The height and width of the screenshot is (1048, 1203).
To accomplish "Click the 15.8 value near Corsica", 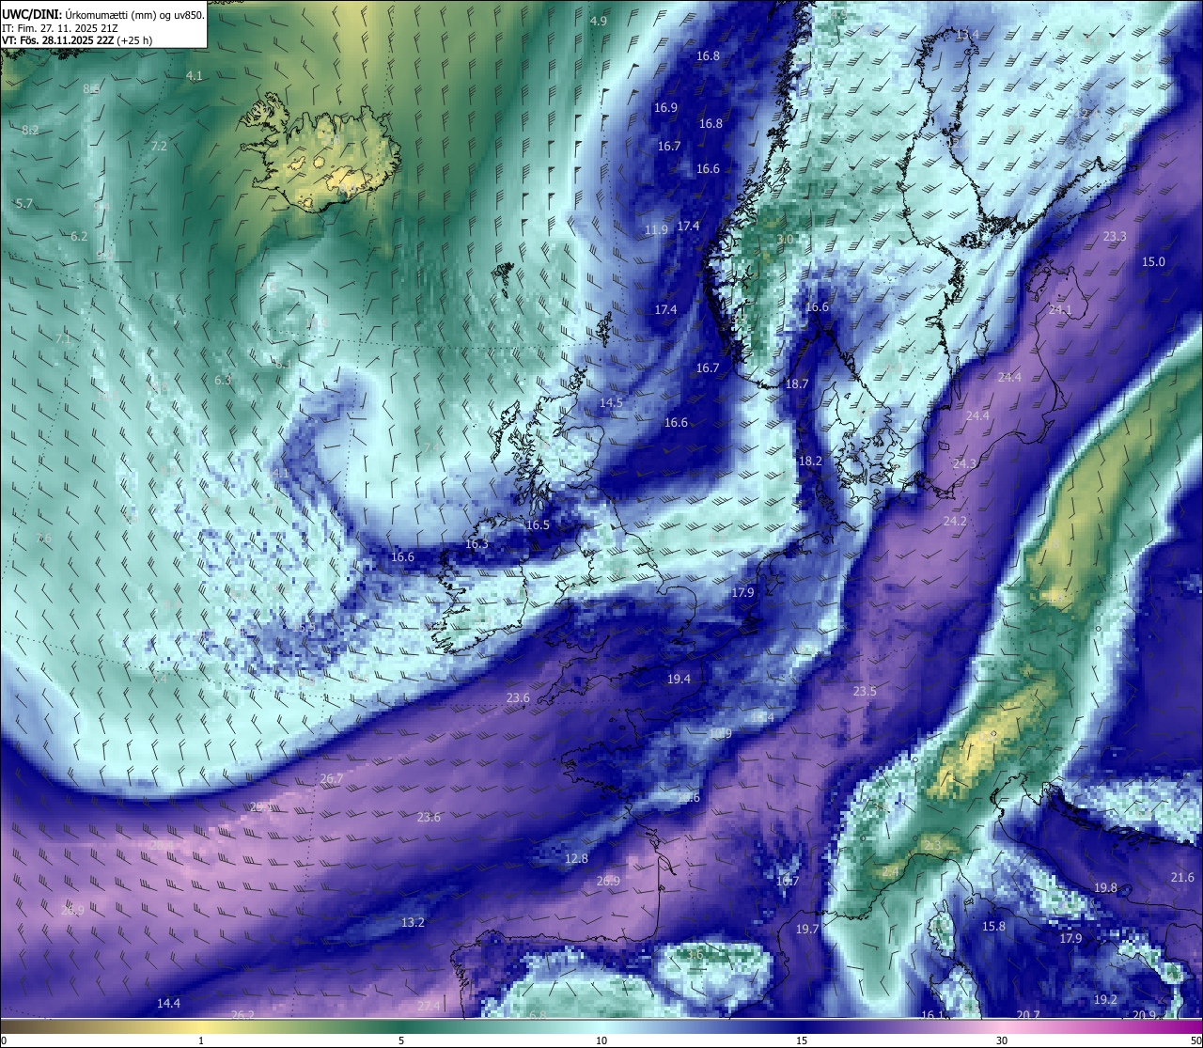I will pyautogui.click(x=993, y=926).
